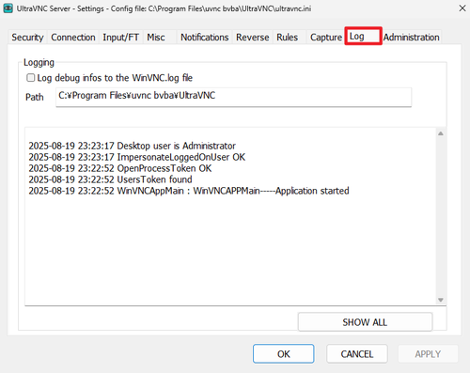Confirm settings with the OK button
The image size is (470, 373).
pyautogui.click(x=284, y=354)
